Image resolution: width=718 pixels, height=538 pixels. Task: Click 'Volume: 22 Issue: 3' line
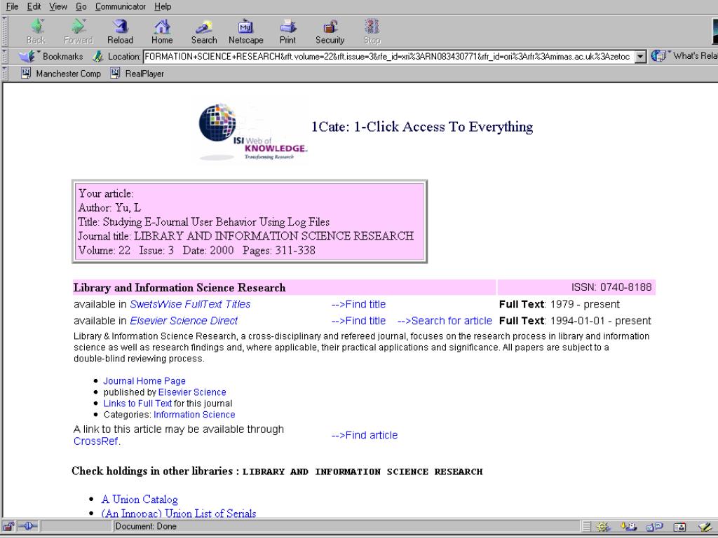click(197, 250)
